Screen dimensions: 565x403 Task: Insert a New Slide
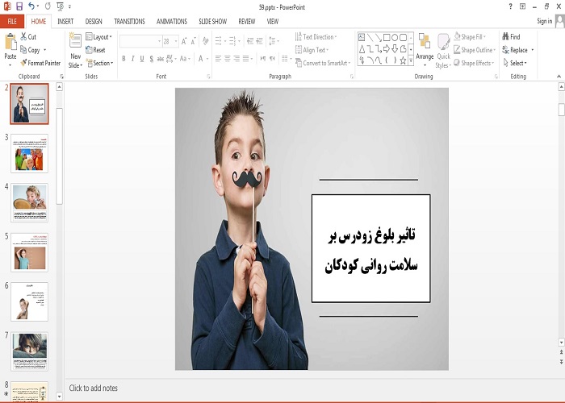click(75, 50)
